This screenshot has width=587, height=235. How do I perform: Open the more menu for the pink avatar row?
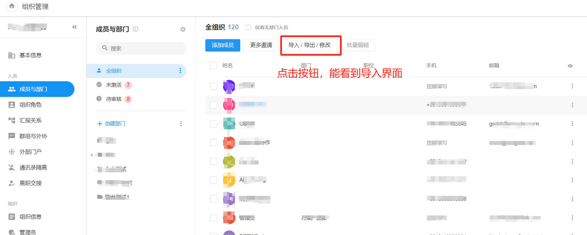(x=572, y=105)
